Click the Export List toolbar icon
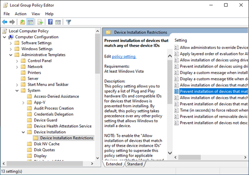The height and width of the screenshot is (175, 249). coord(40,22)
